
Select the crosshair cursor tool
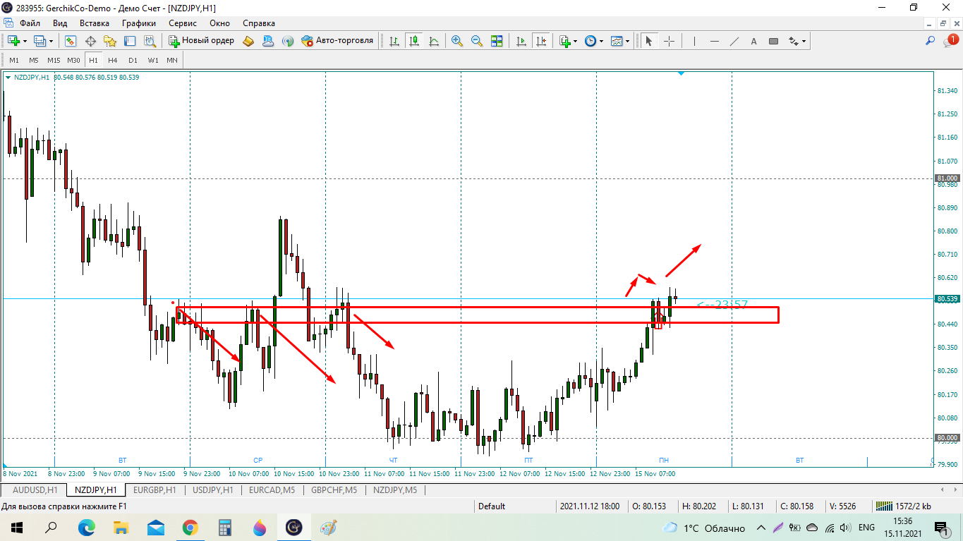click(669, 41)
